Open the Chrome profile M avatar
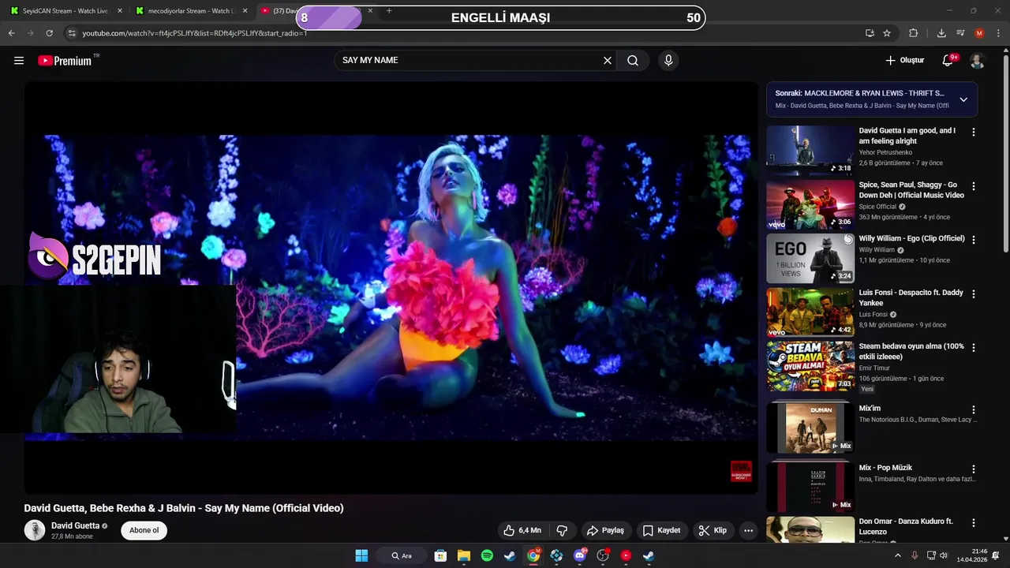The width and height of the screenshot is (1010, 568). 979,33
